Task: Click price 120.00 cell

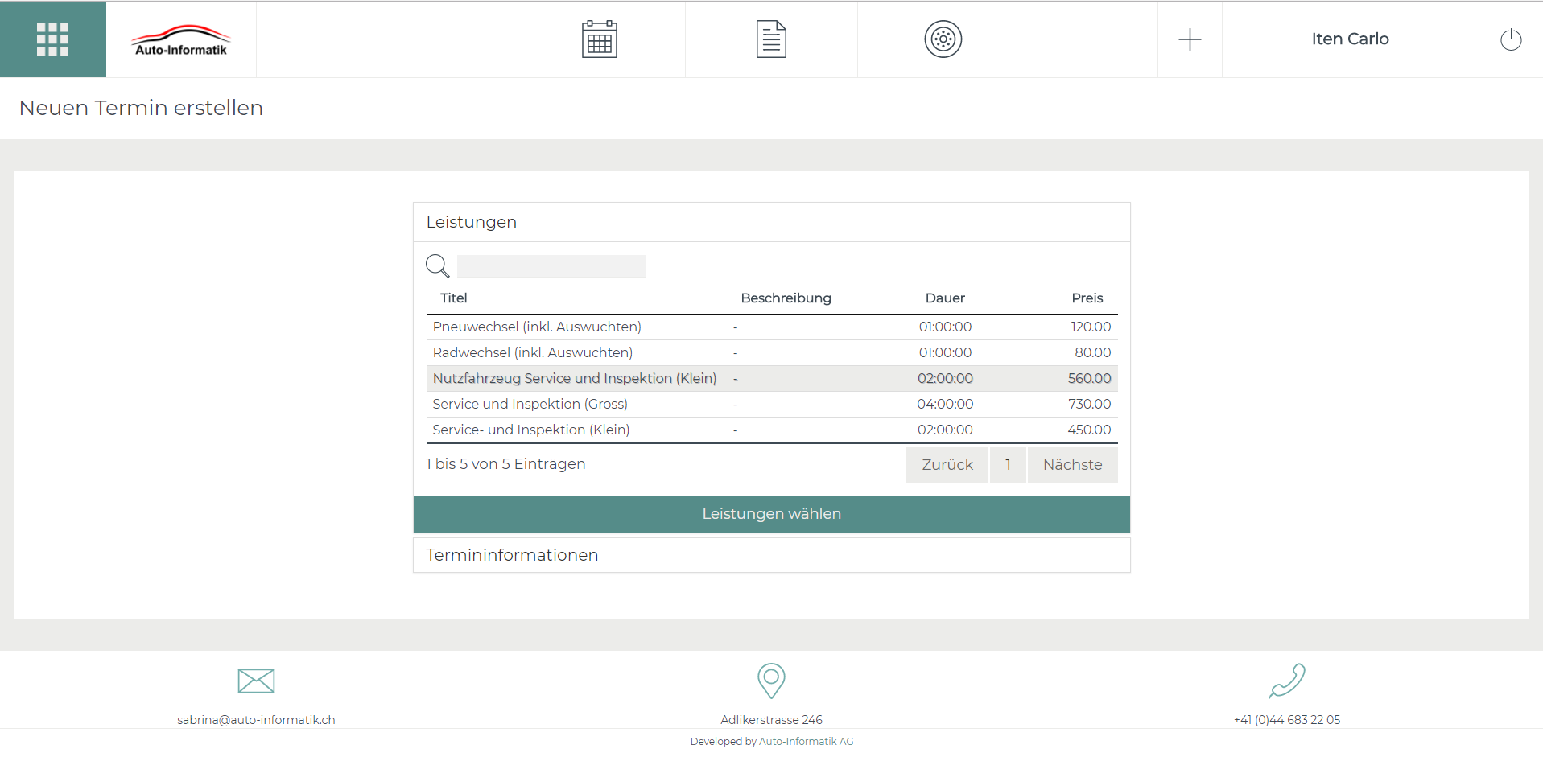Action: click(1091, 327)
